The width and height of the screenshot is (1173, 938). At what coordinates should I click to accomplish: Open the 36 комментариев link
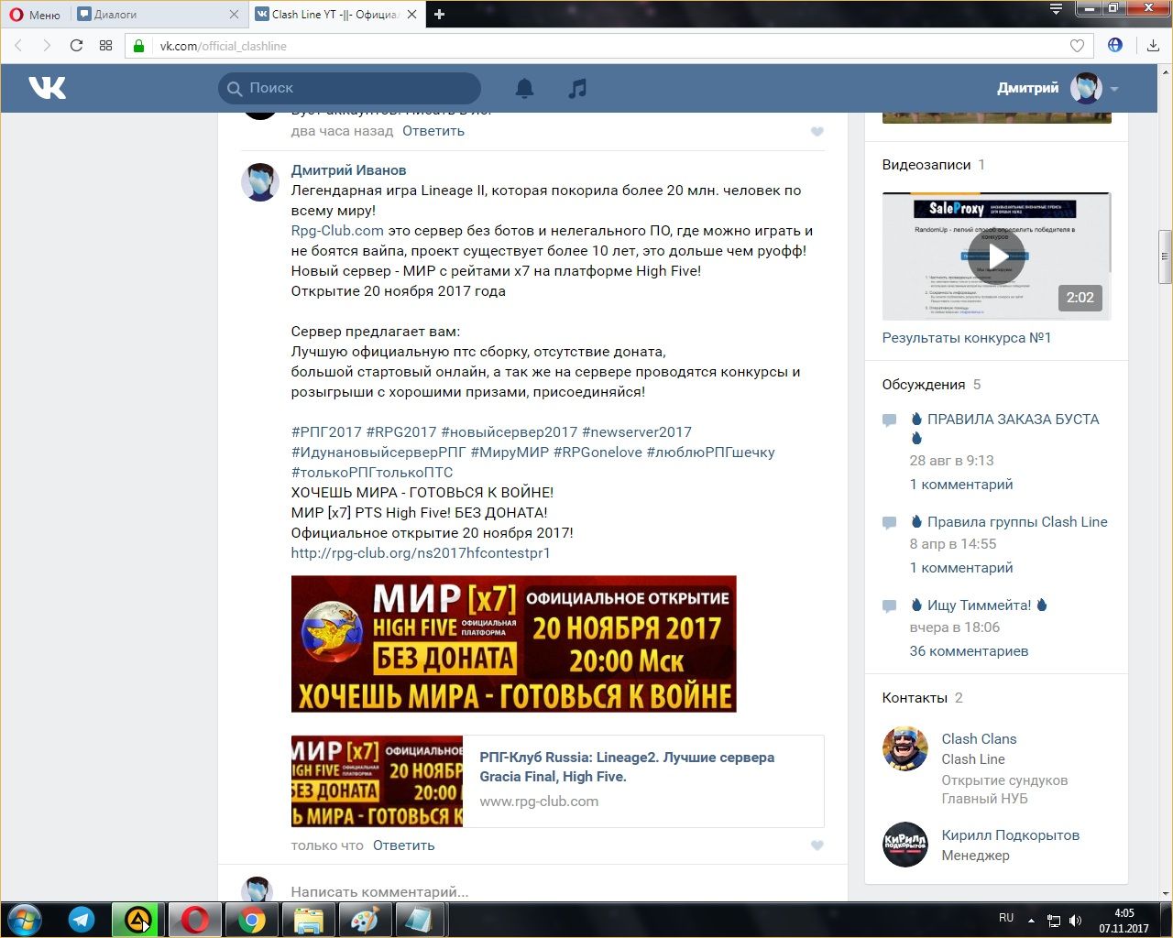[969, 651]
